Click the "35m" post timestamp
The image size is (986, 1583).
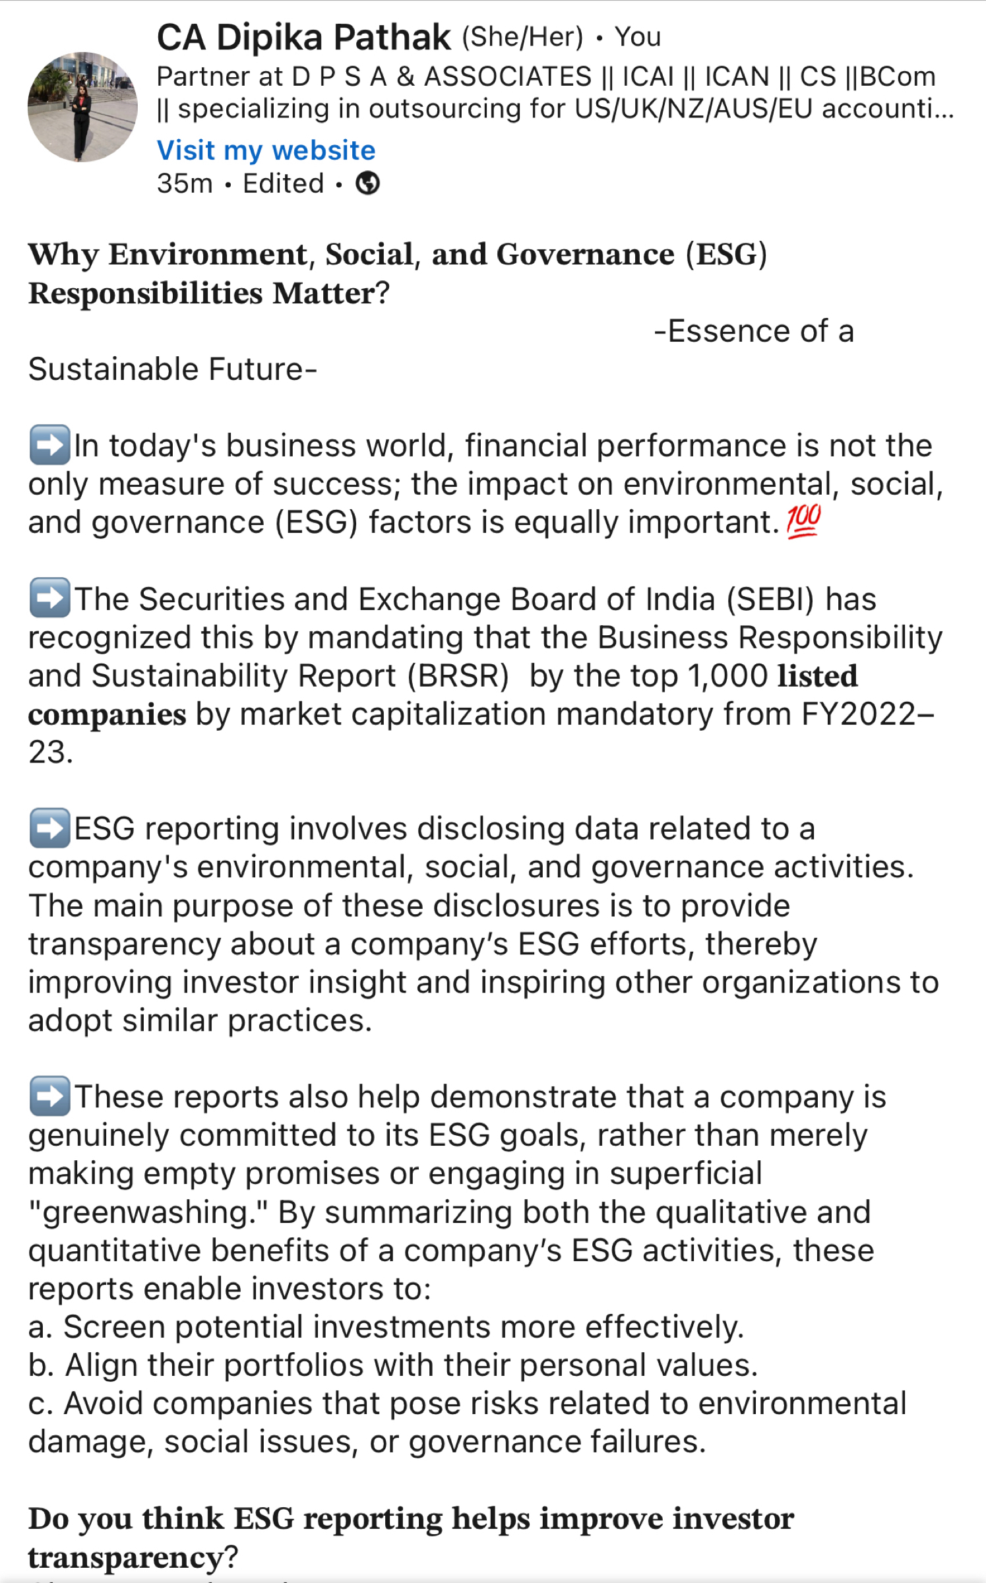click(x=185, y=183)
